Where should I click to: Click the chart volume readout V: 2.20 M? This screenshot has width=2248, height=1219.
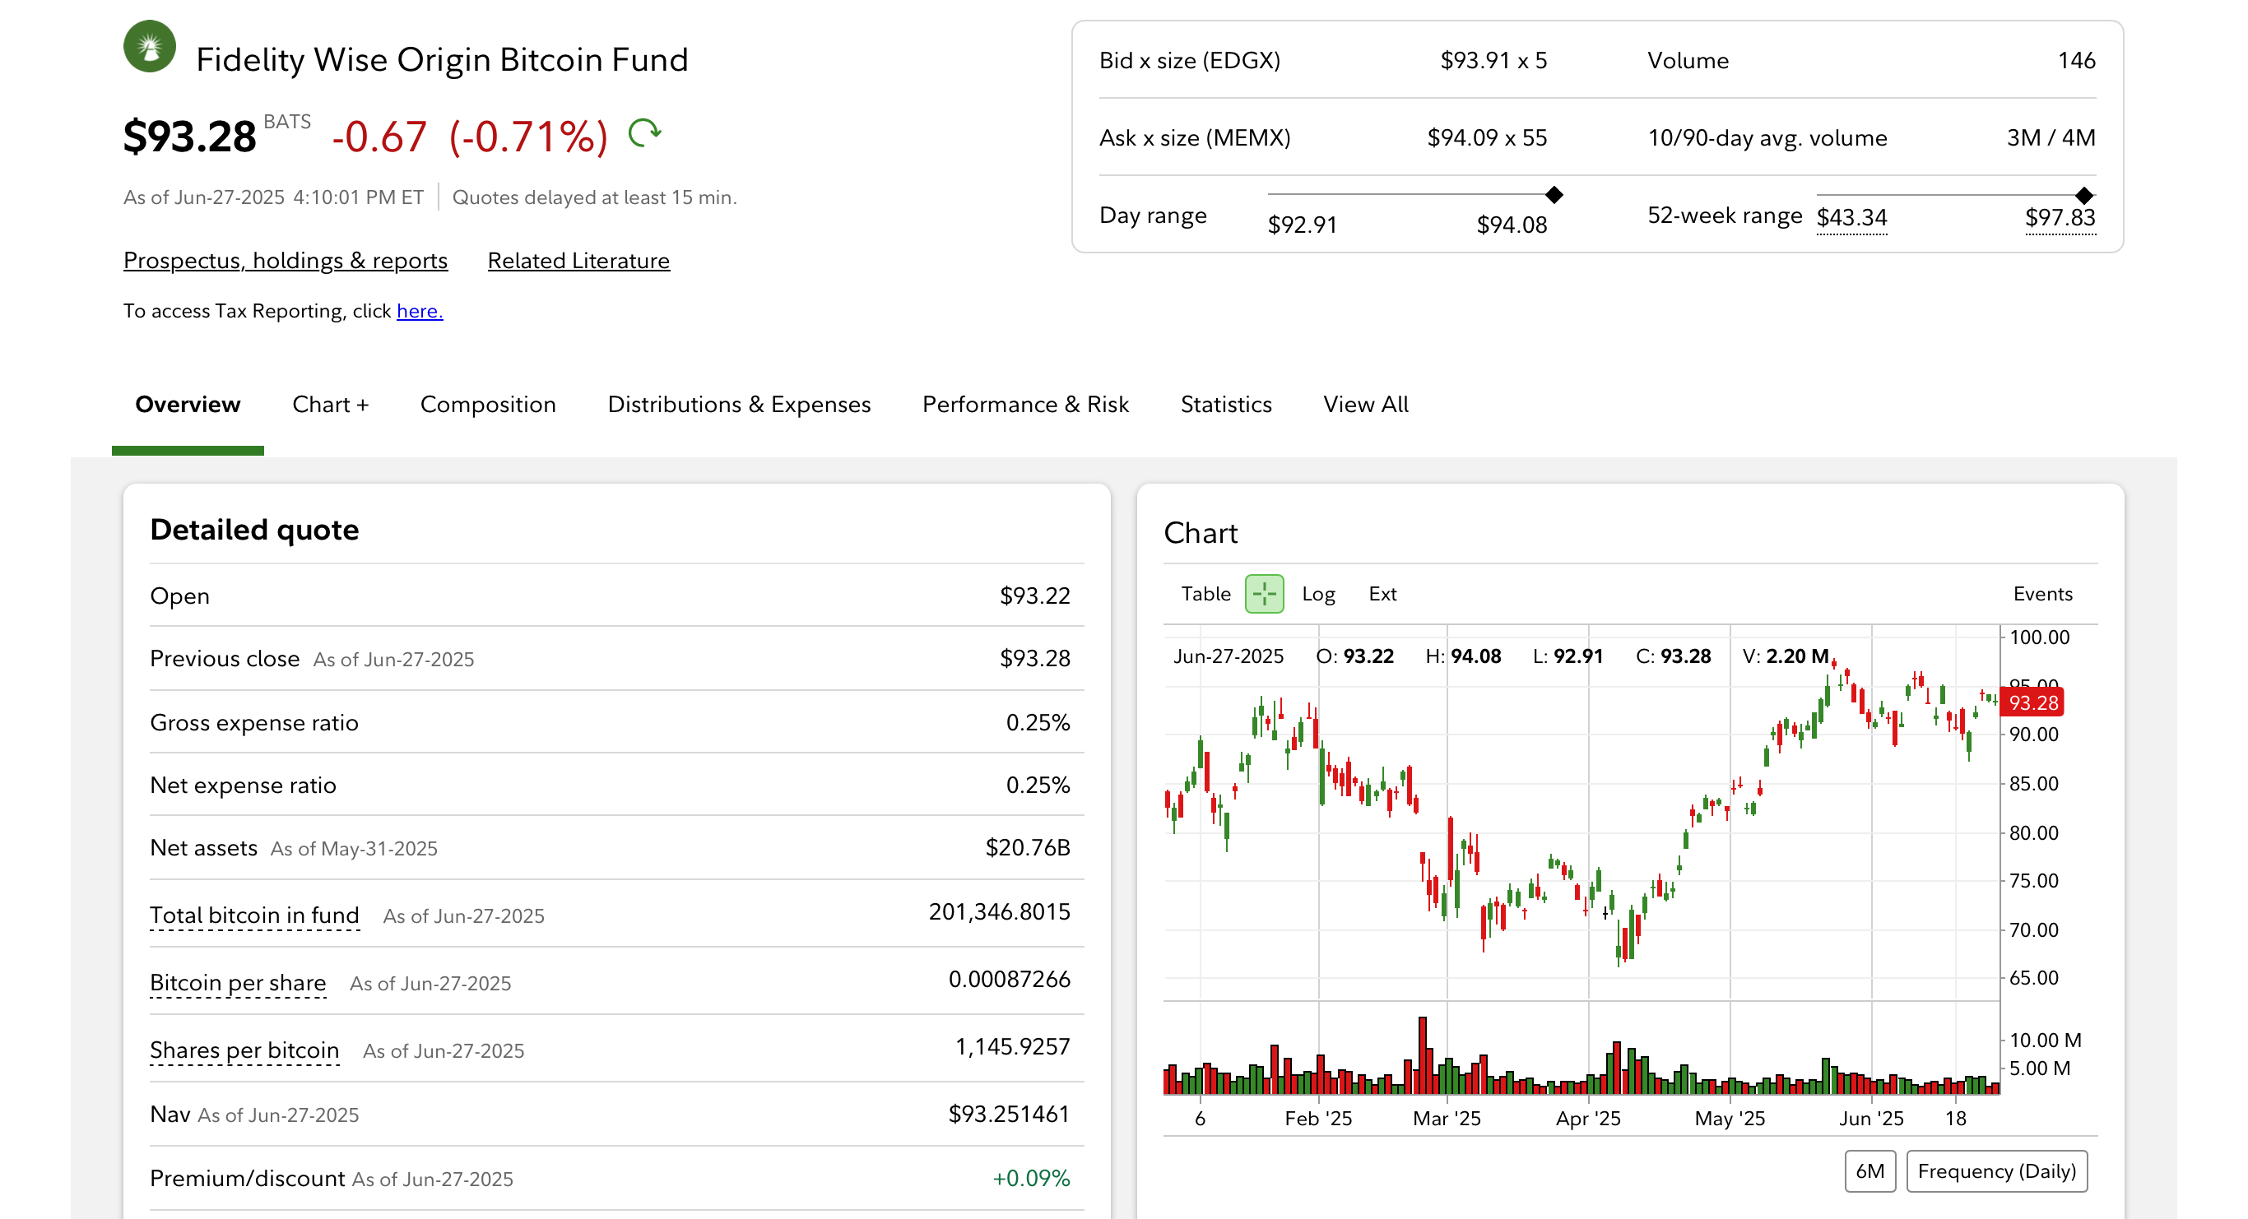tap(1786, 656)
